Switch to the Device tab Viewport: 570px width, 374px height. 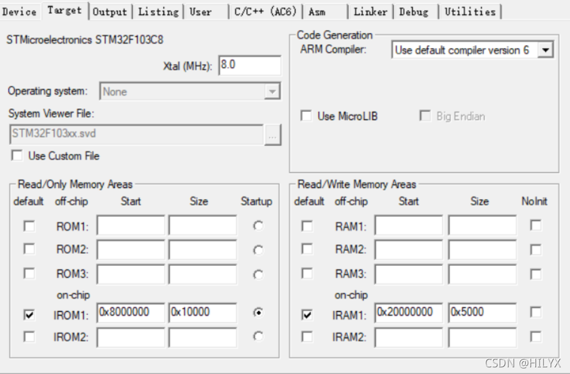click(19, 11)
